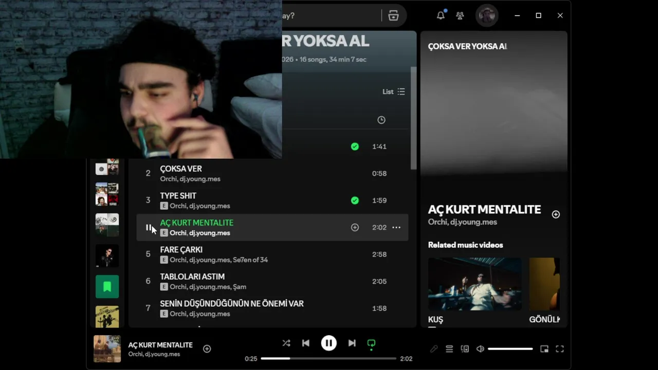This screenshot has width=658, height=370.
Task: Open the play queue
Action: [449, 349]
